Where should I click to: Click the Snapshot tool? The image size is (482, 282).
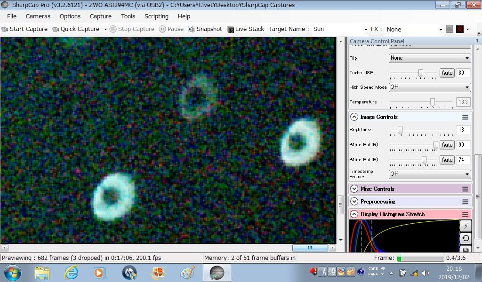pos(205,29)
